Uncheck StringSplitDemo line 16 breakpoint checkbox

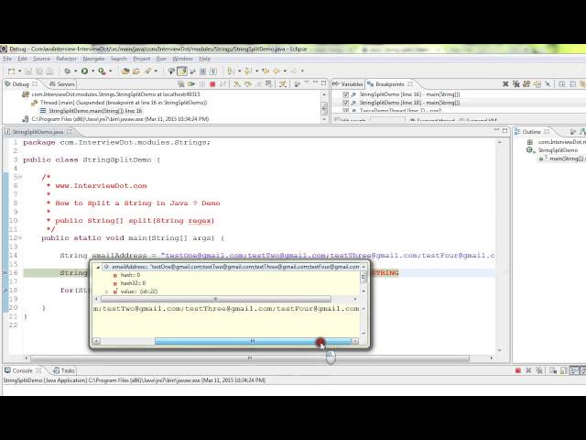pyautogui.click(x=346, y=94)
